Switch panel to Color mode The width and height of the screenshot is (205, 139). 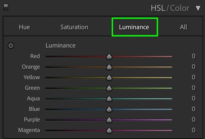[x=179, y=8]
